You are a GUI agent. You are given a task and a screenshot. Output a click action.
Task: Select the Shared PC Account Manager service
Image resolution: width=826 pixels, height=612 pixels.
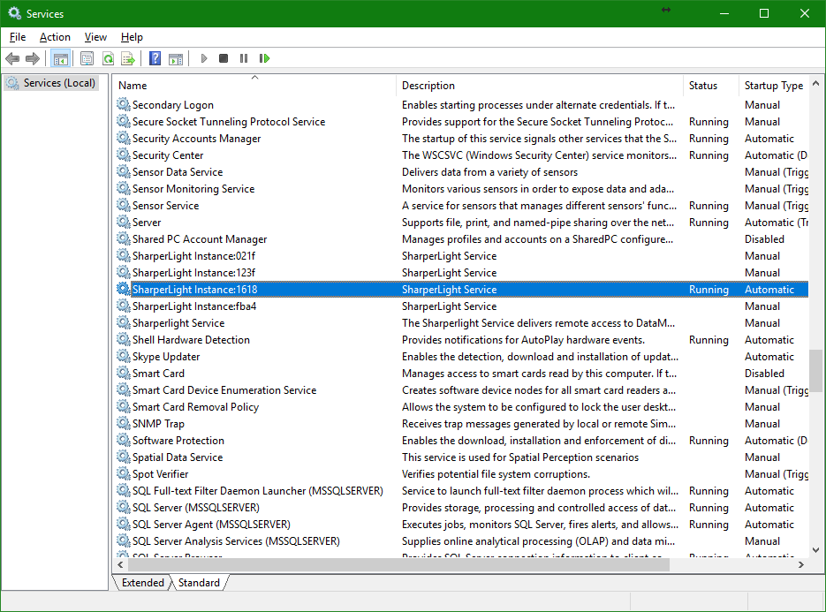[x=461, y=239]
